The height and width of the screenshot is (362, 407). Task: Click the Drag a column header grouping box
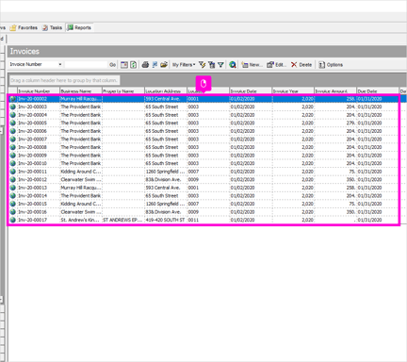point(64,80)
